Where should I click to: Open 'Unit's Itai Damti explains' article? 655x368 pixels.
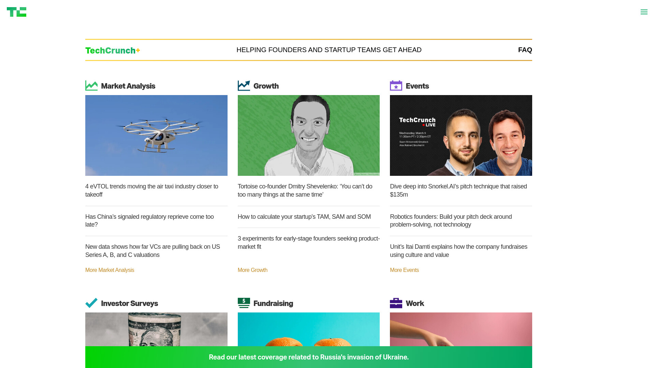tap(458, 251)
